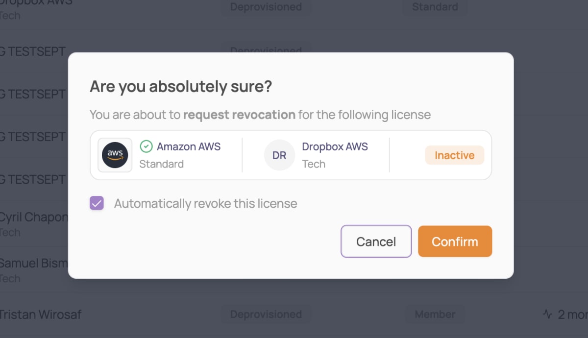The width and height of the screenshot is (588, 338).
Task: Click the Standard badge in the top background row
Action: [x=435, y=7]
